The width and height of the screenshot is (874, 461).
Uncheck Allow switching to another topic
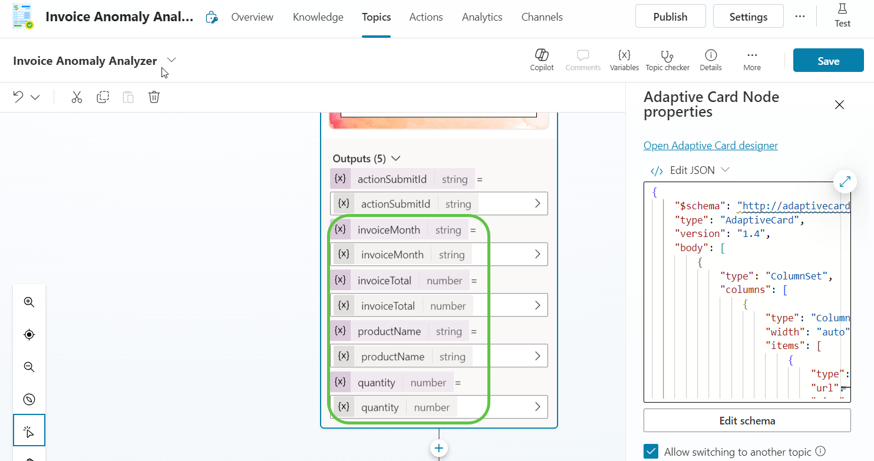651,452
